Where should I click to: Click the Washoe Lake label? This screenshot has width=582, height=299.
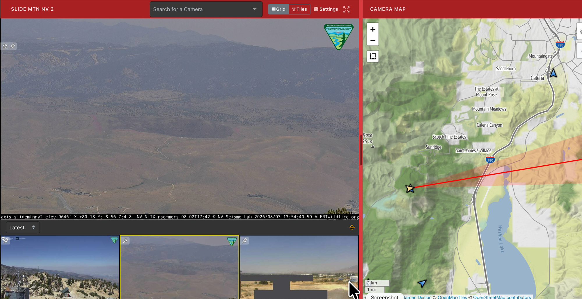point(501,239)
